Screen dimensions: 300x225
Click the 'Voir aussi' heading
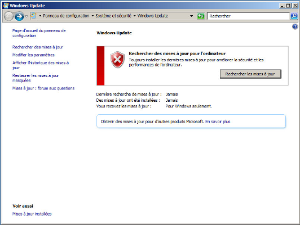click(x=23, y=206)
